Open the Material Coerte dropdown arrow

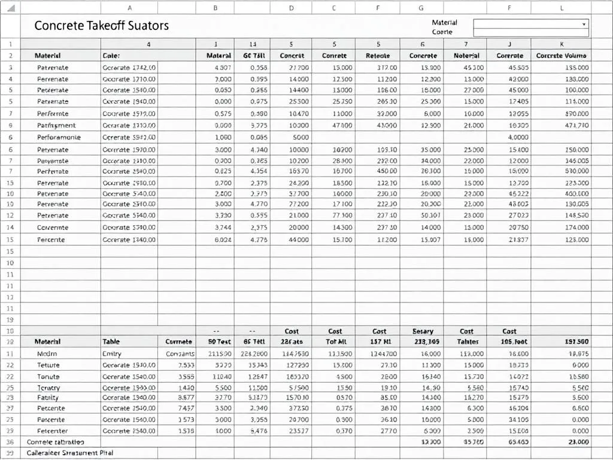click(x=585, y=25)
